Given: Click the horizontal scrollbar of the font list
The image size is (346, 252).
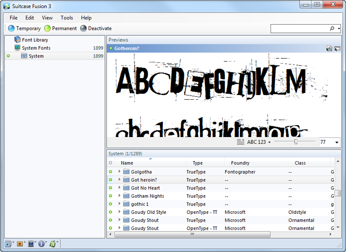Looking at the screenshot, I should pos(192,234).
